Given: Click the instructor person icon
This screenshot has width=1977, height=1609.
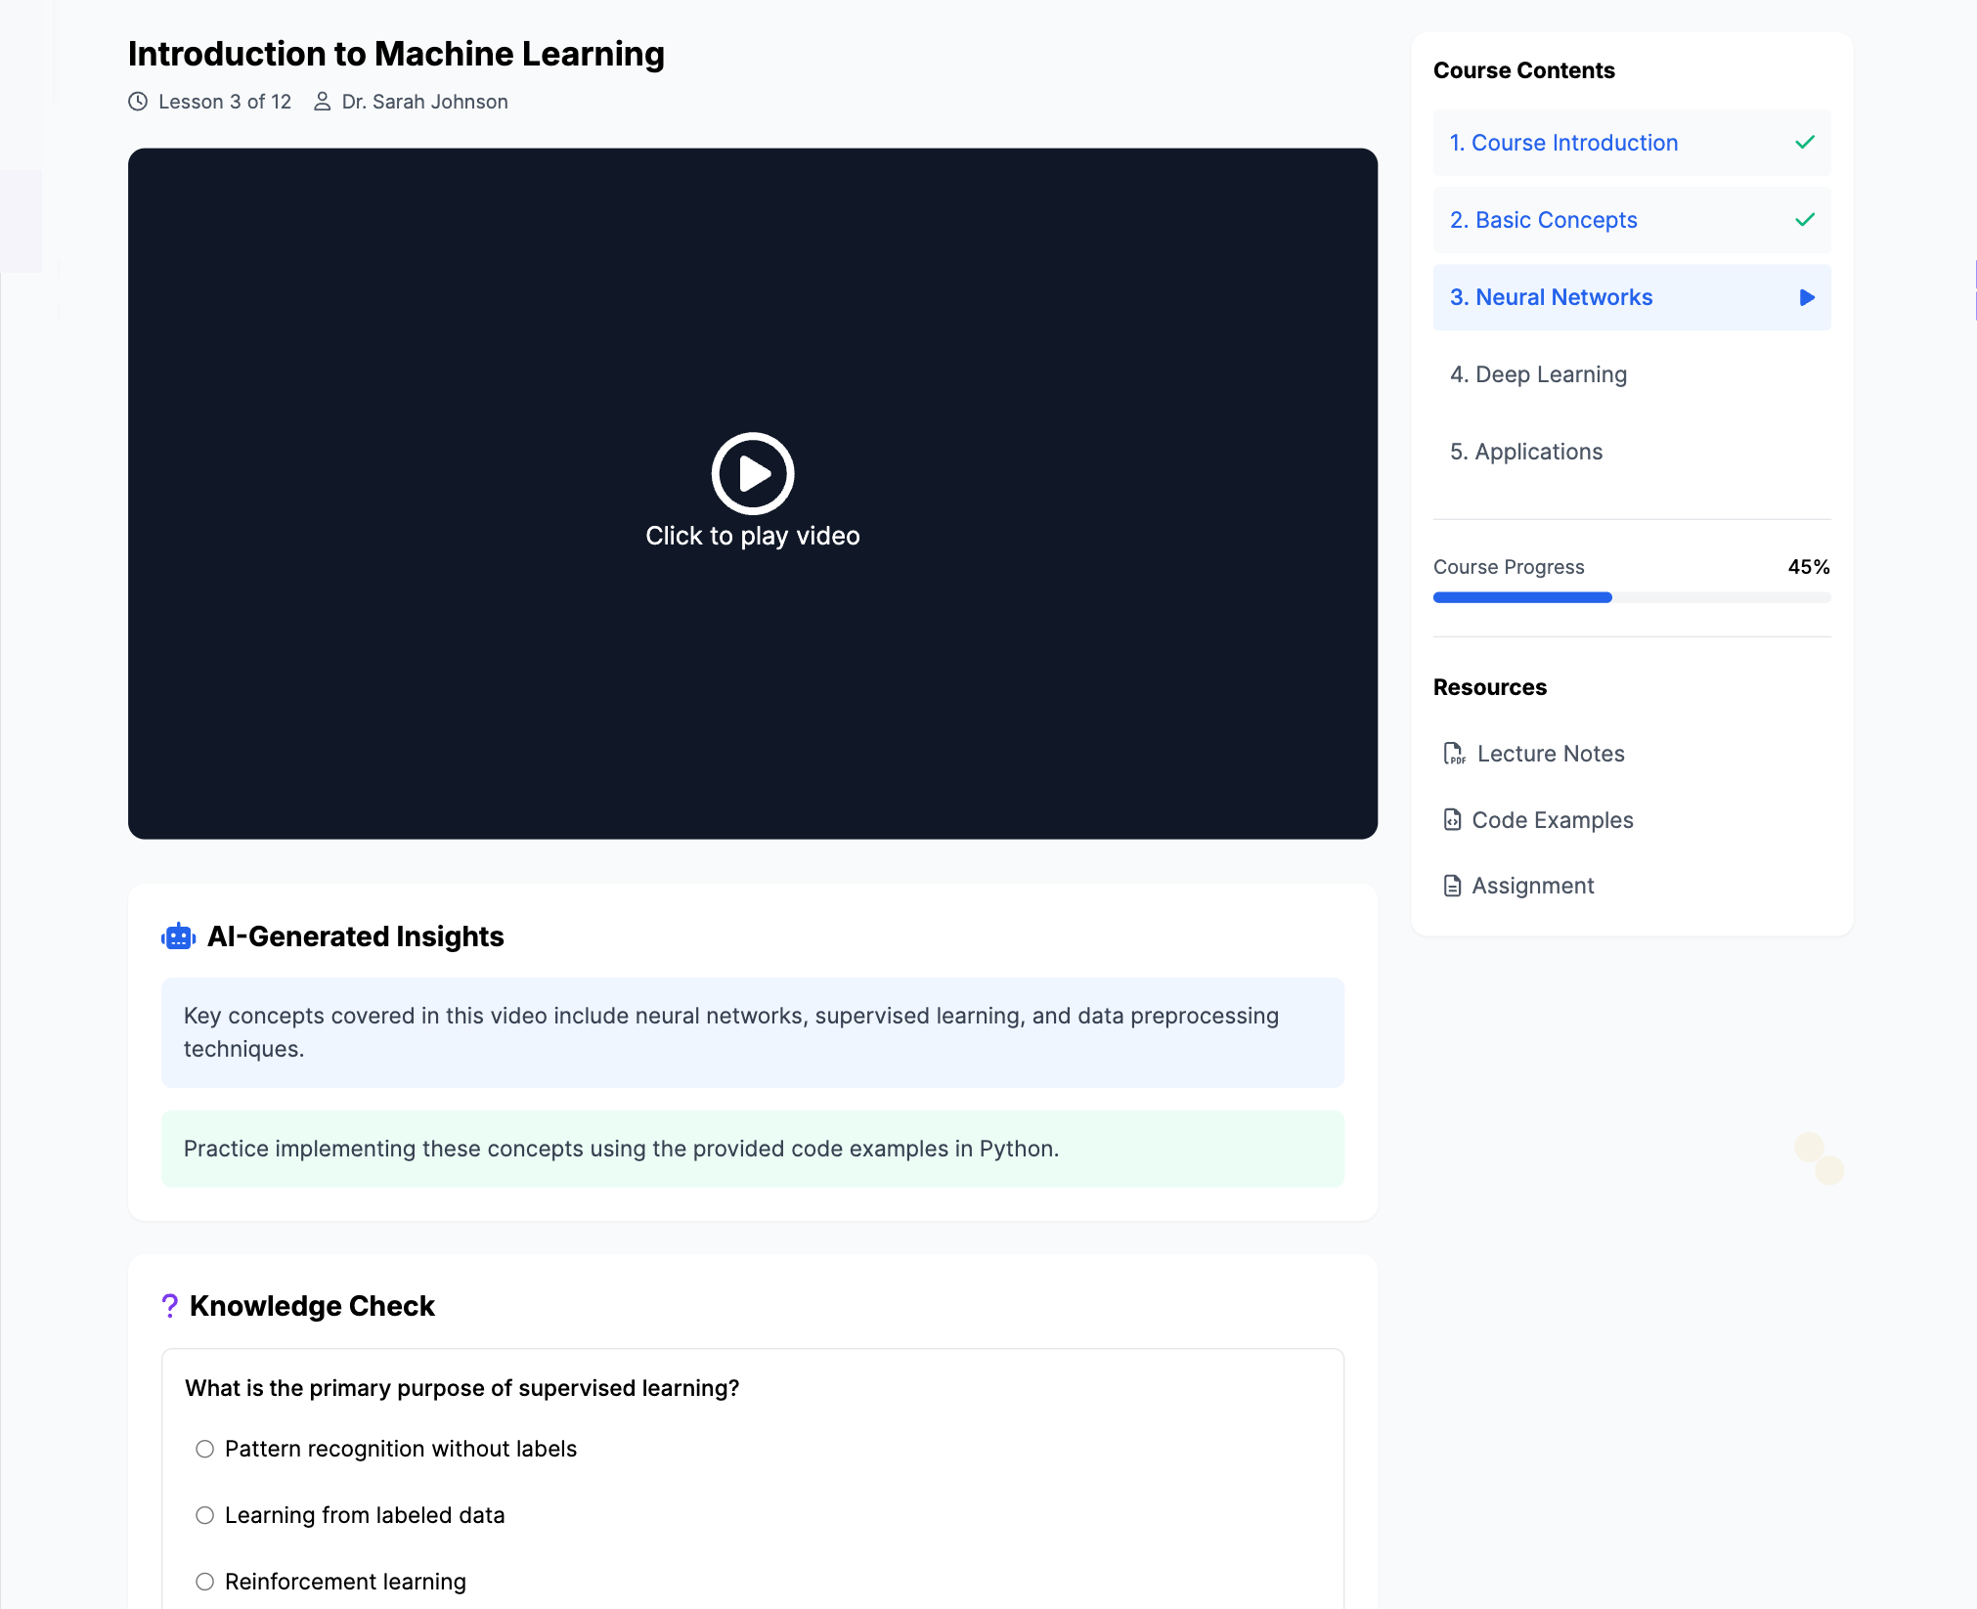Looking at the screenshot, I should [322, 102].
